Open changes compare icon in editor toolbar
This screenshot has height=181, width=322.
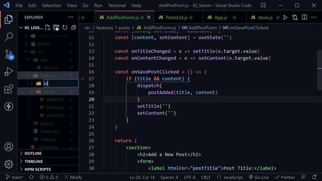(295, 18)
